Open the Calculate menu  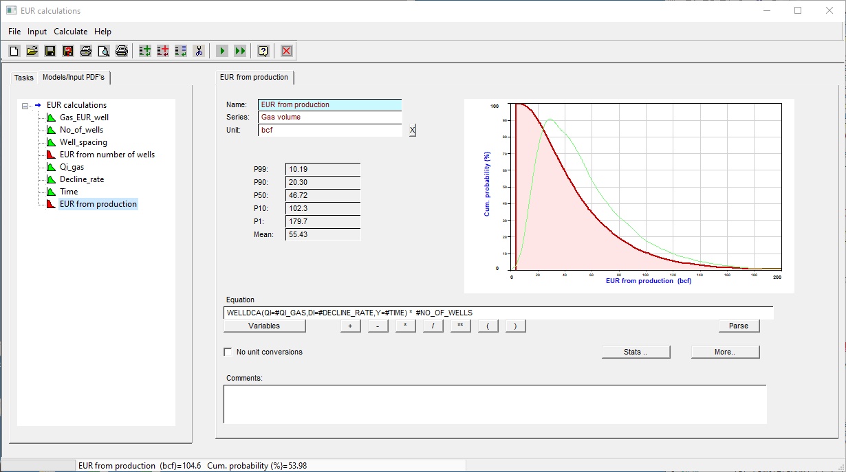tap(70, 32)
